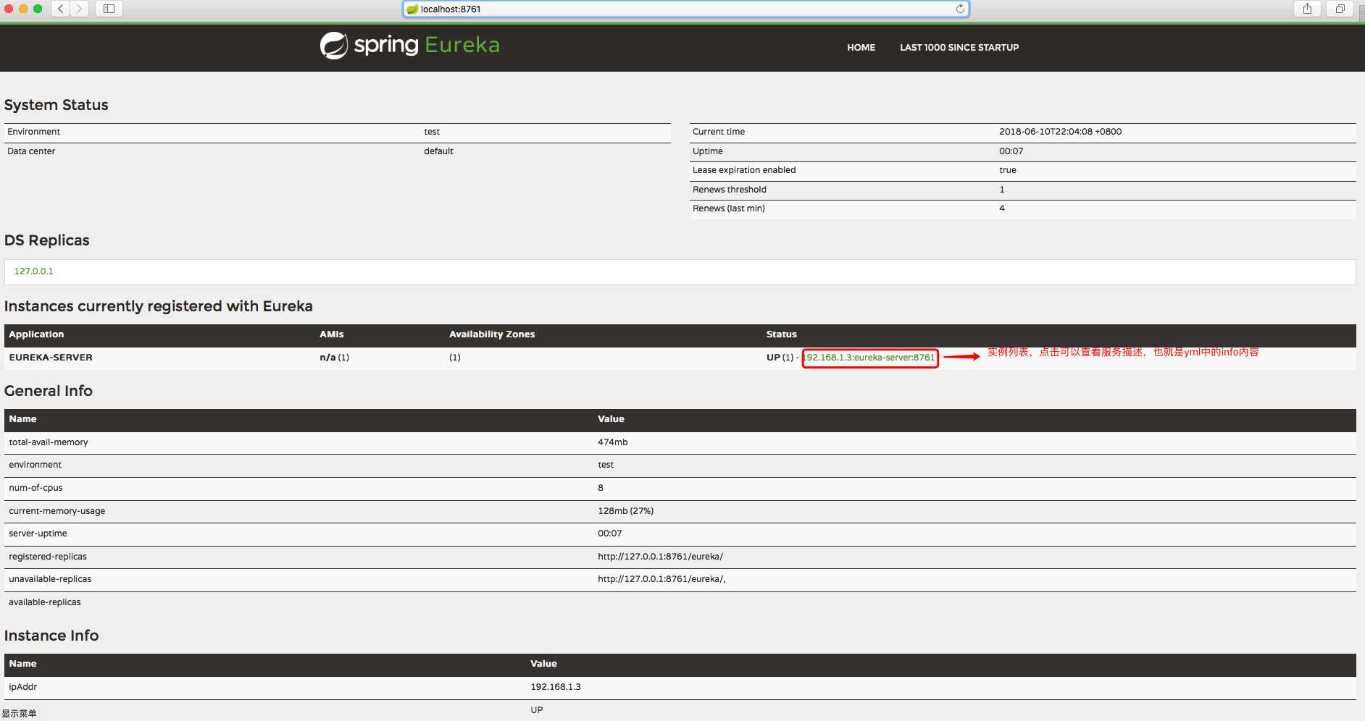Click the Spring Eureka logo

pyautogui.click(x=410, y=45)
